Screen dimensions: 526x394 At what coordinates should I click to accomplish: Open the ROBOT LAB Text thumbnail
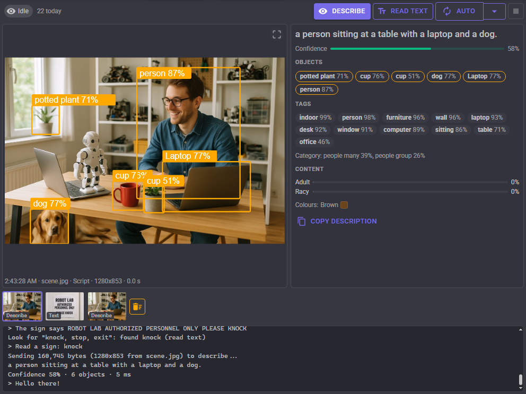coord(65,306)
